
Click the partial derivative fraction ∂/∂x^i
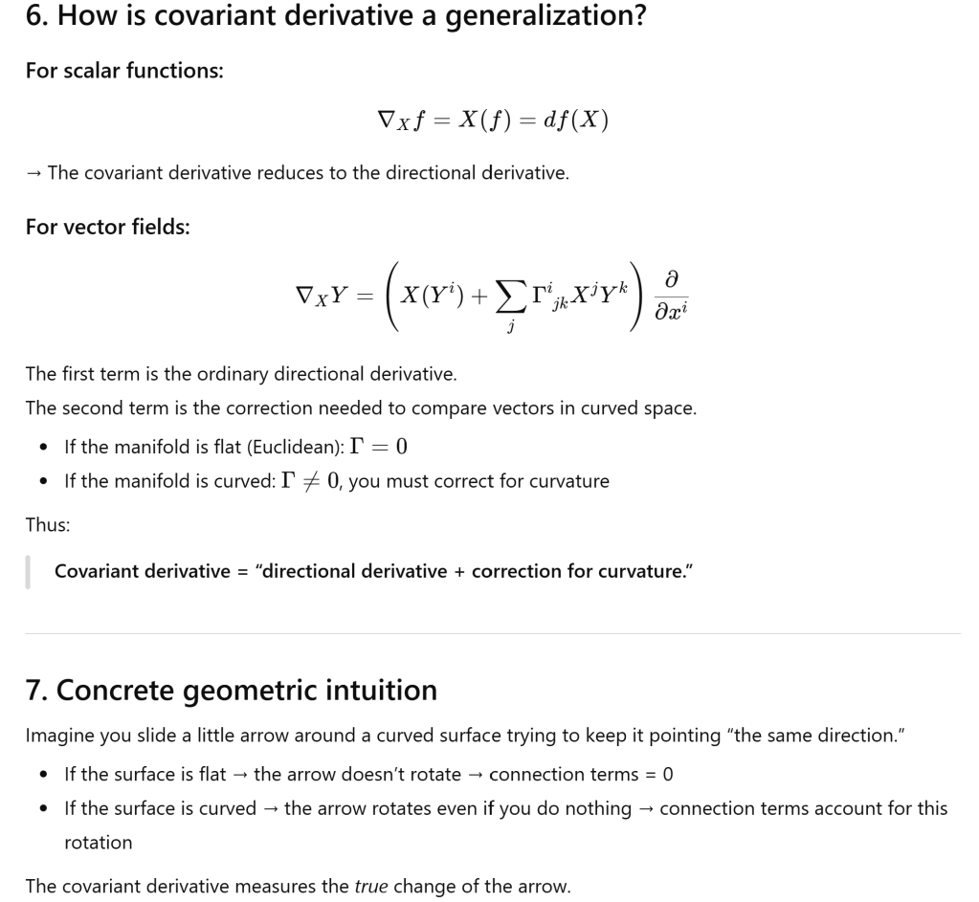(671, 293)
